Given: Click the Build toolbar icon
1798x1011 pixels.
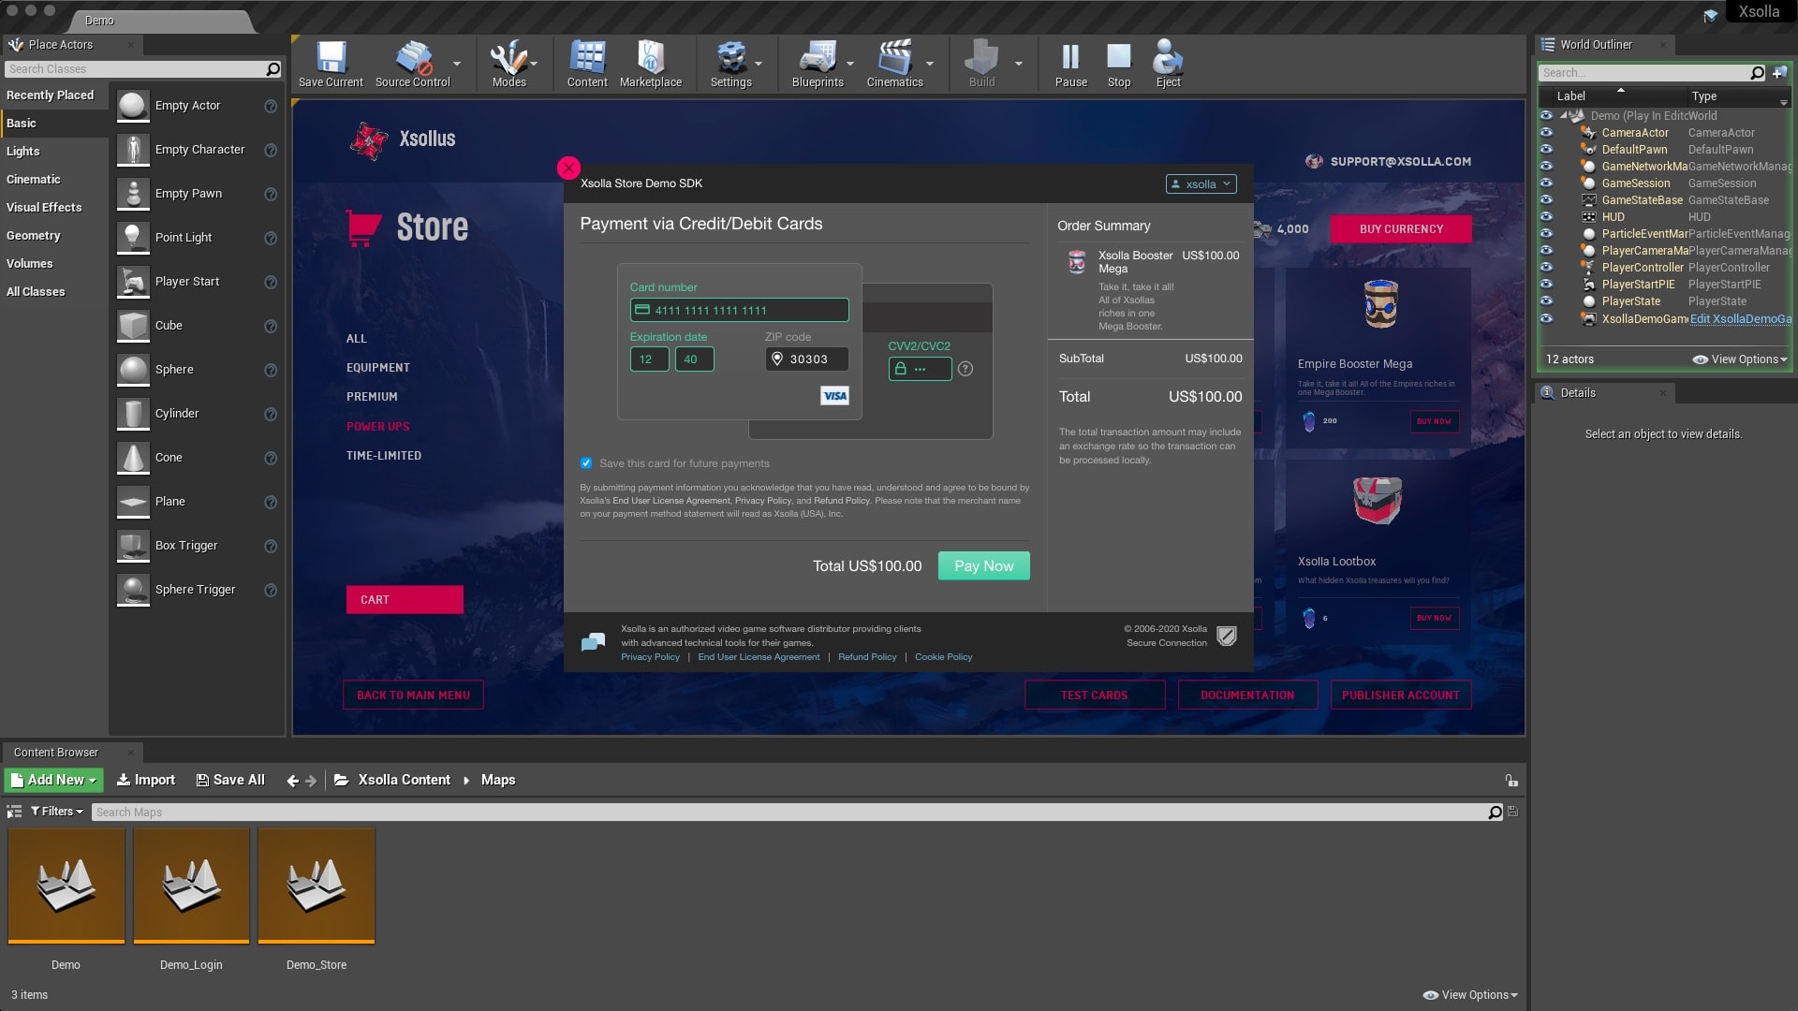Looking at the screenshot, I should tap(981, 59).
